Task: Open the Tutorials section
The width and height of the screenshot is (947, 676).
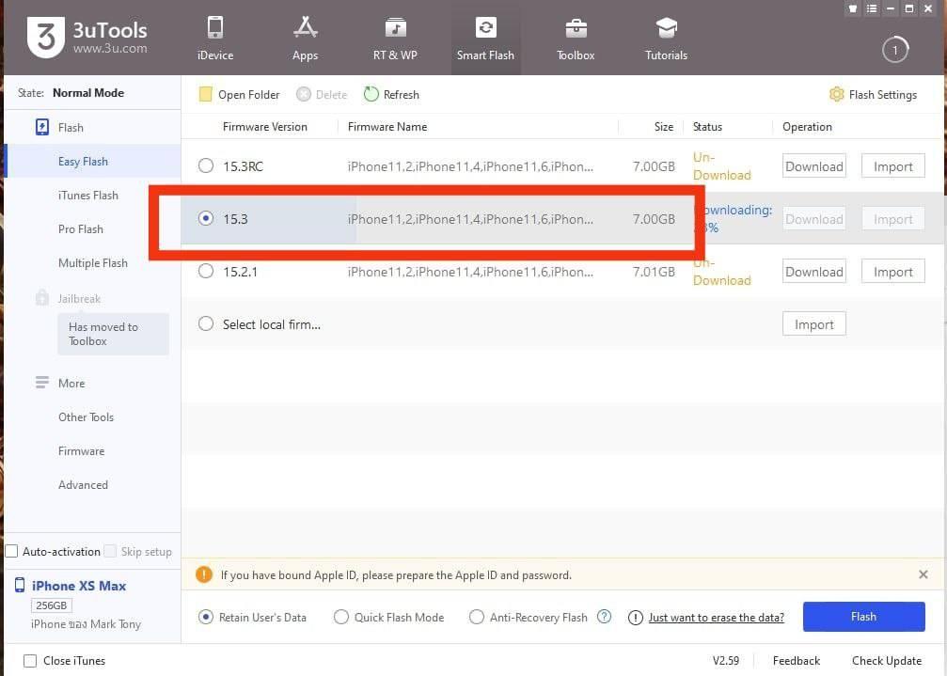Action: coord(666,38)
